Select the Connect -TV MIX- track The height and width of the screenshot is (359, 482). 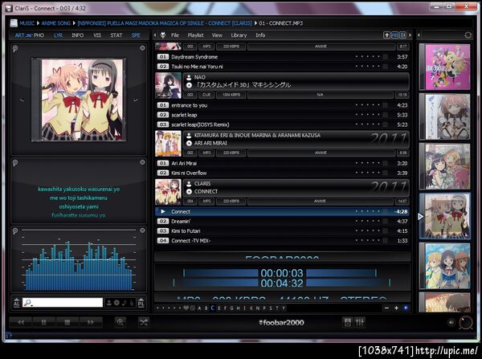coord(282,241)
